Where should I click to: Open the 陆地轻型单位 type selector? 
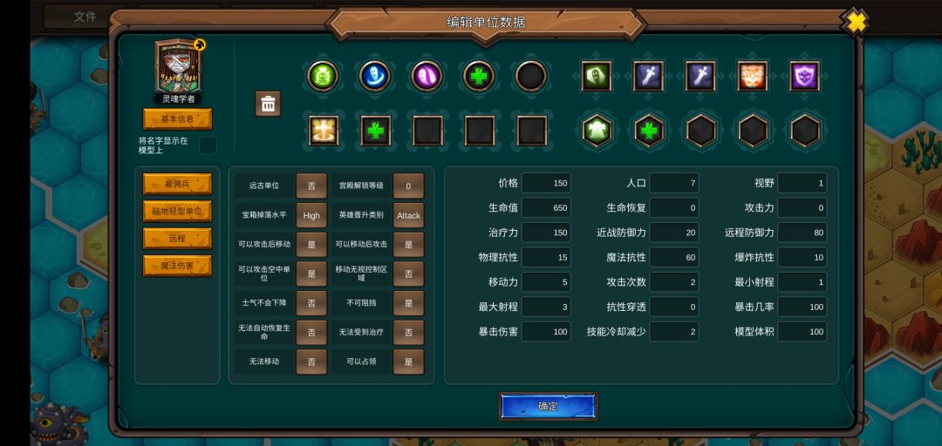click(x=177, y=212)
